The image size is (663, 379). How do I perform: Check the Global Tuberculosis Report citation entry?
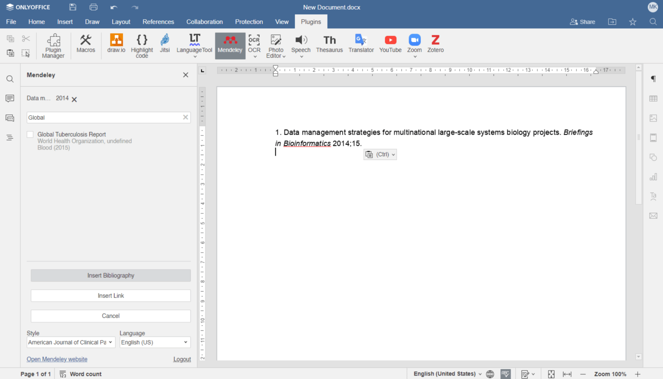coord(30,134)
